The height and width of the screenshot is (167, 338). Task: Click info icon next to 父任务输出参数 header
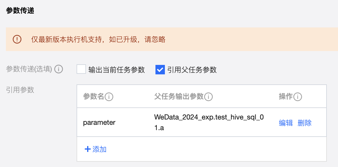tap(208, 97)
